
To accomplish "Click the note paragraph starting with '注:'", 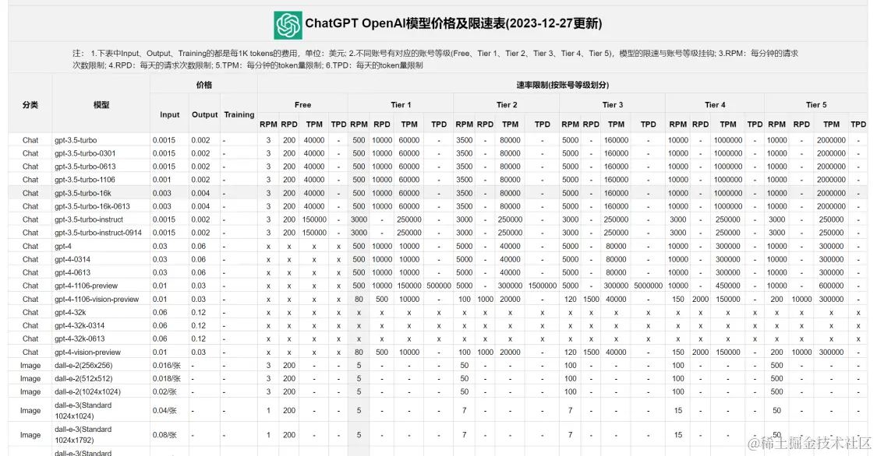I will click(435, 59).
